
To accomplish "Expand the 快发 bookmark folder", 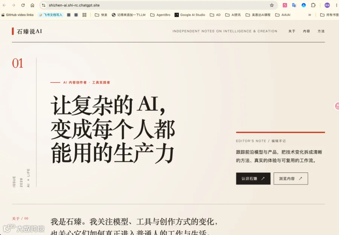I will coord(101,15).
